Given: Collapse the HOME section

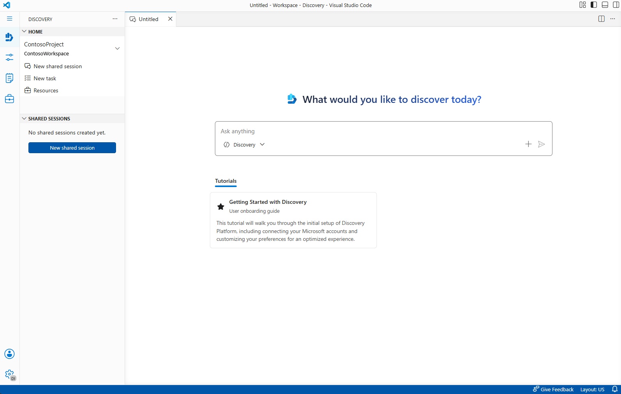Looking at the screenshot, I should click(x=72, y=32).
